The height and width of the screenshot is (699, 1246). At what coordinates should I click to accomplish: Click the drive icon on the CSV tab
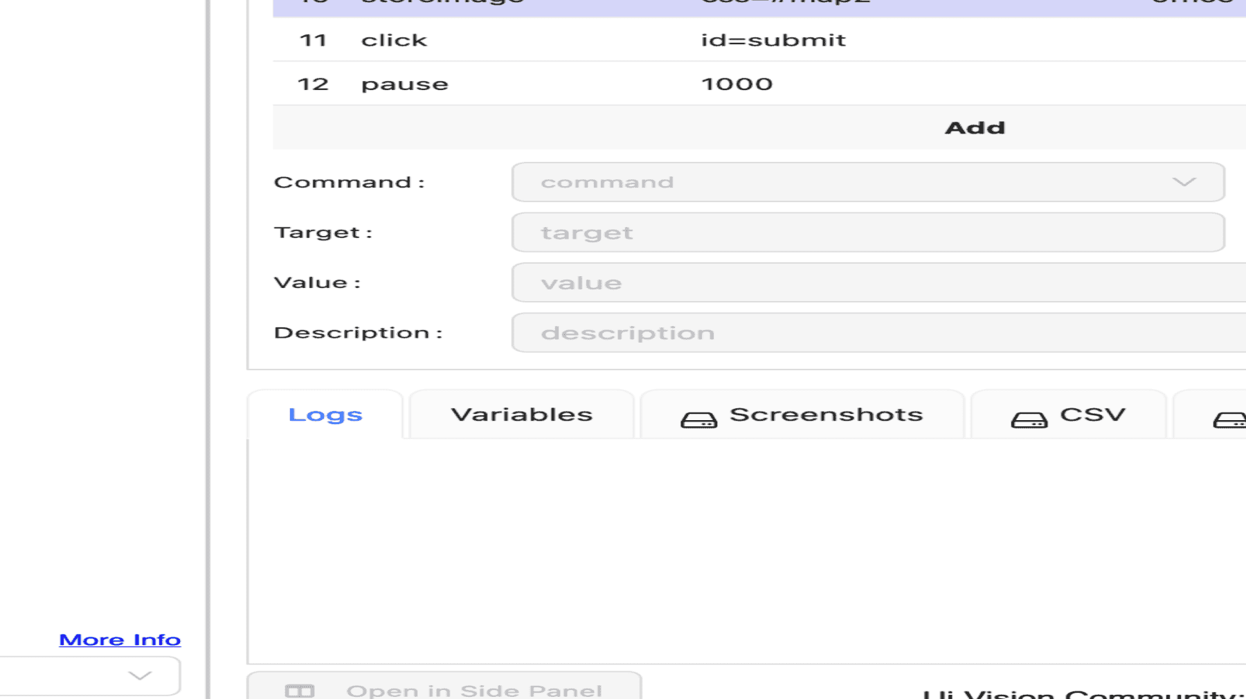1029,420
